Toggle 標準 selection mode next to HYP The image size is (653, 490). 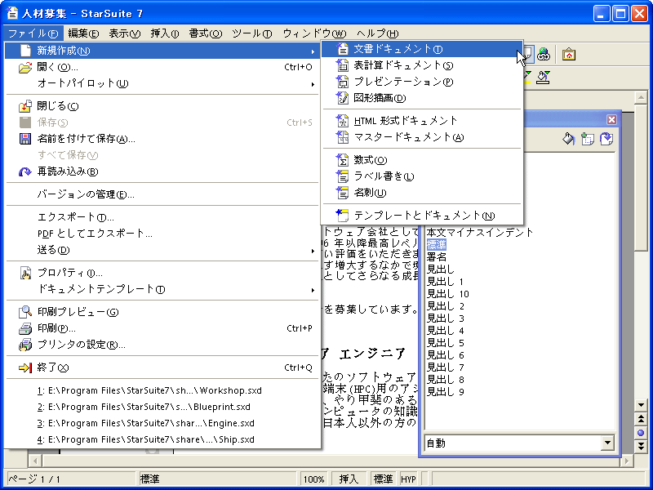[x=383, y=479]
